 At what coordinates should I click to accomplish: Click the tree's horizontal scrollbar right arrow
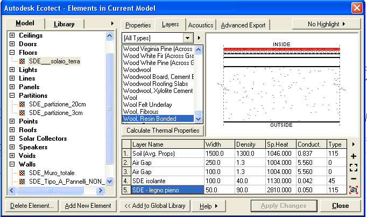pos(100,190)
